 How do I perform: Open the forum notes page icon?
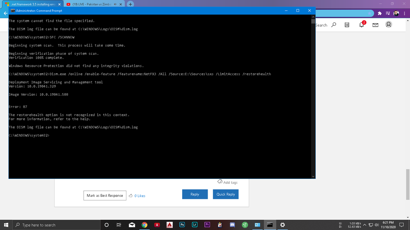[347, 25]
